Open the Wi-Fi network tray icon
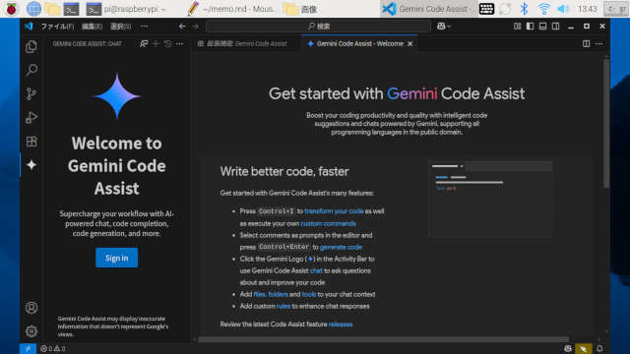Viewport: 630px width, 354px height. pyautogui.click(x=543, y=9)
